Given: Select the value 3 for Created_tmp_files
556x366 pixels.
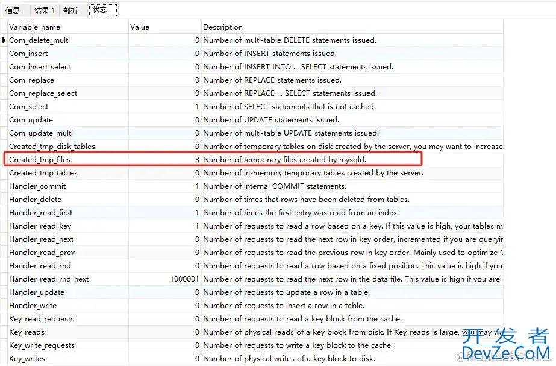Looking at the screenshot, I should [x=165, y=159].
